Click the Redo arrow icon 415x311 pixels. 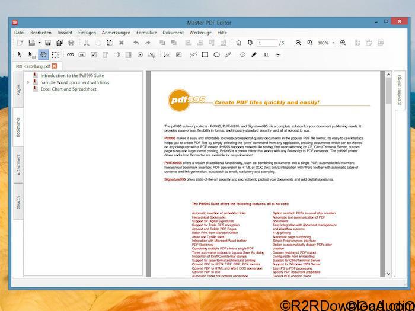tap(148, 43)
